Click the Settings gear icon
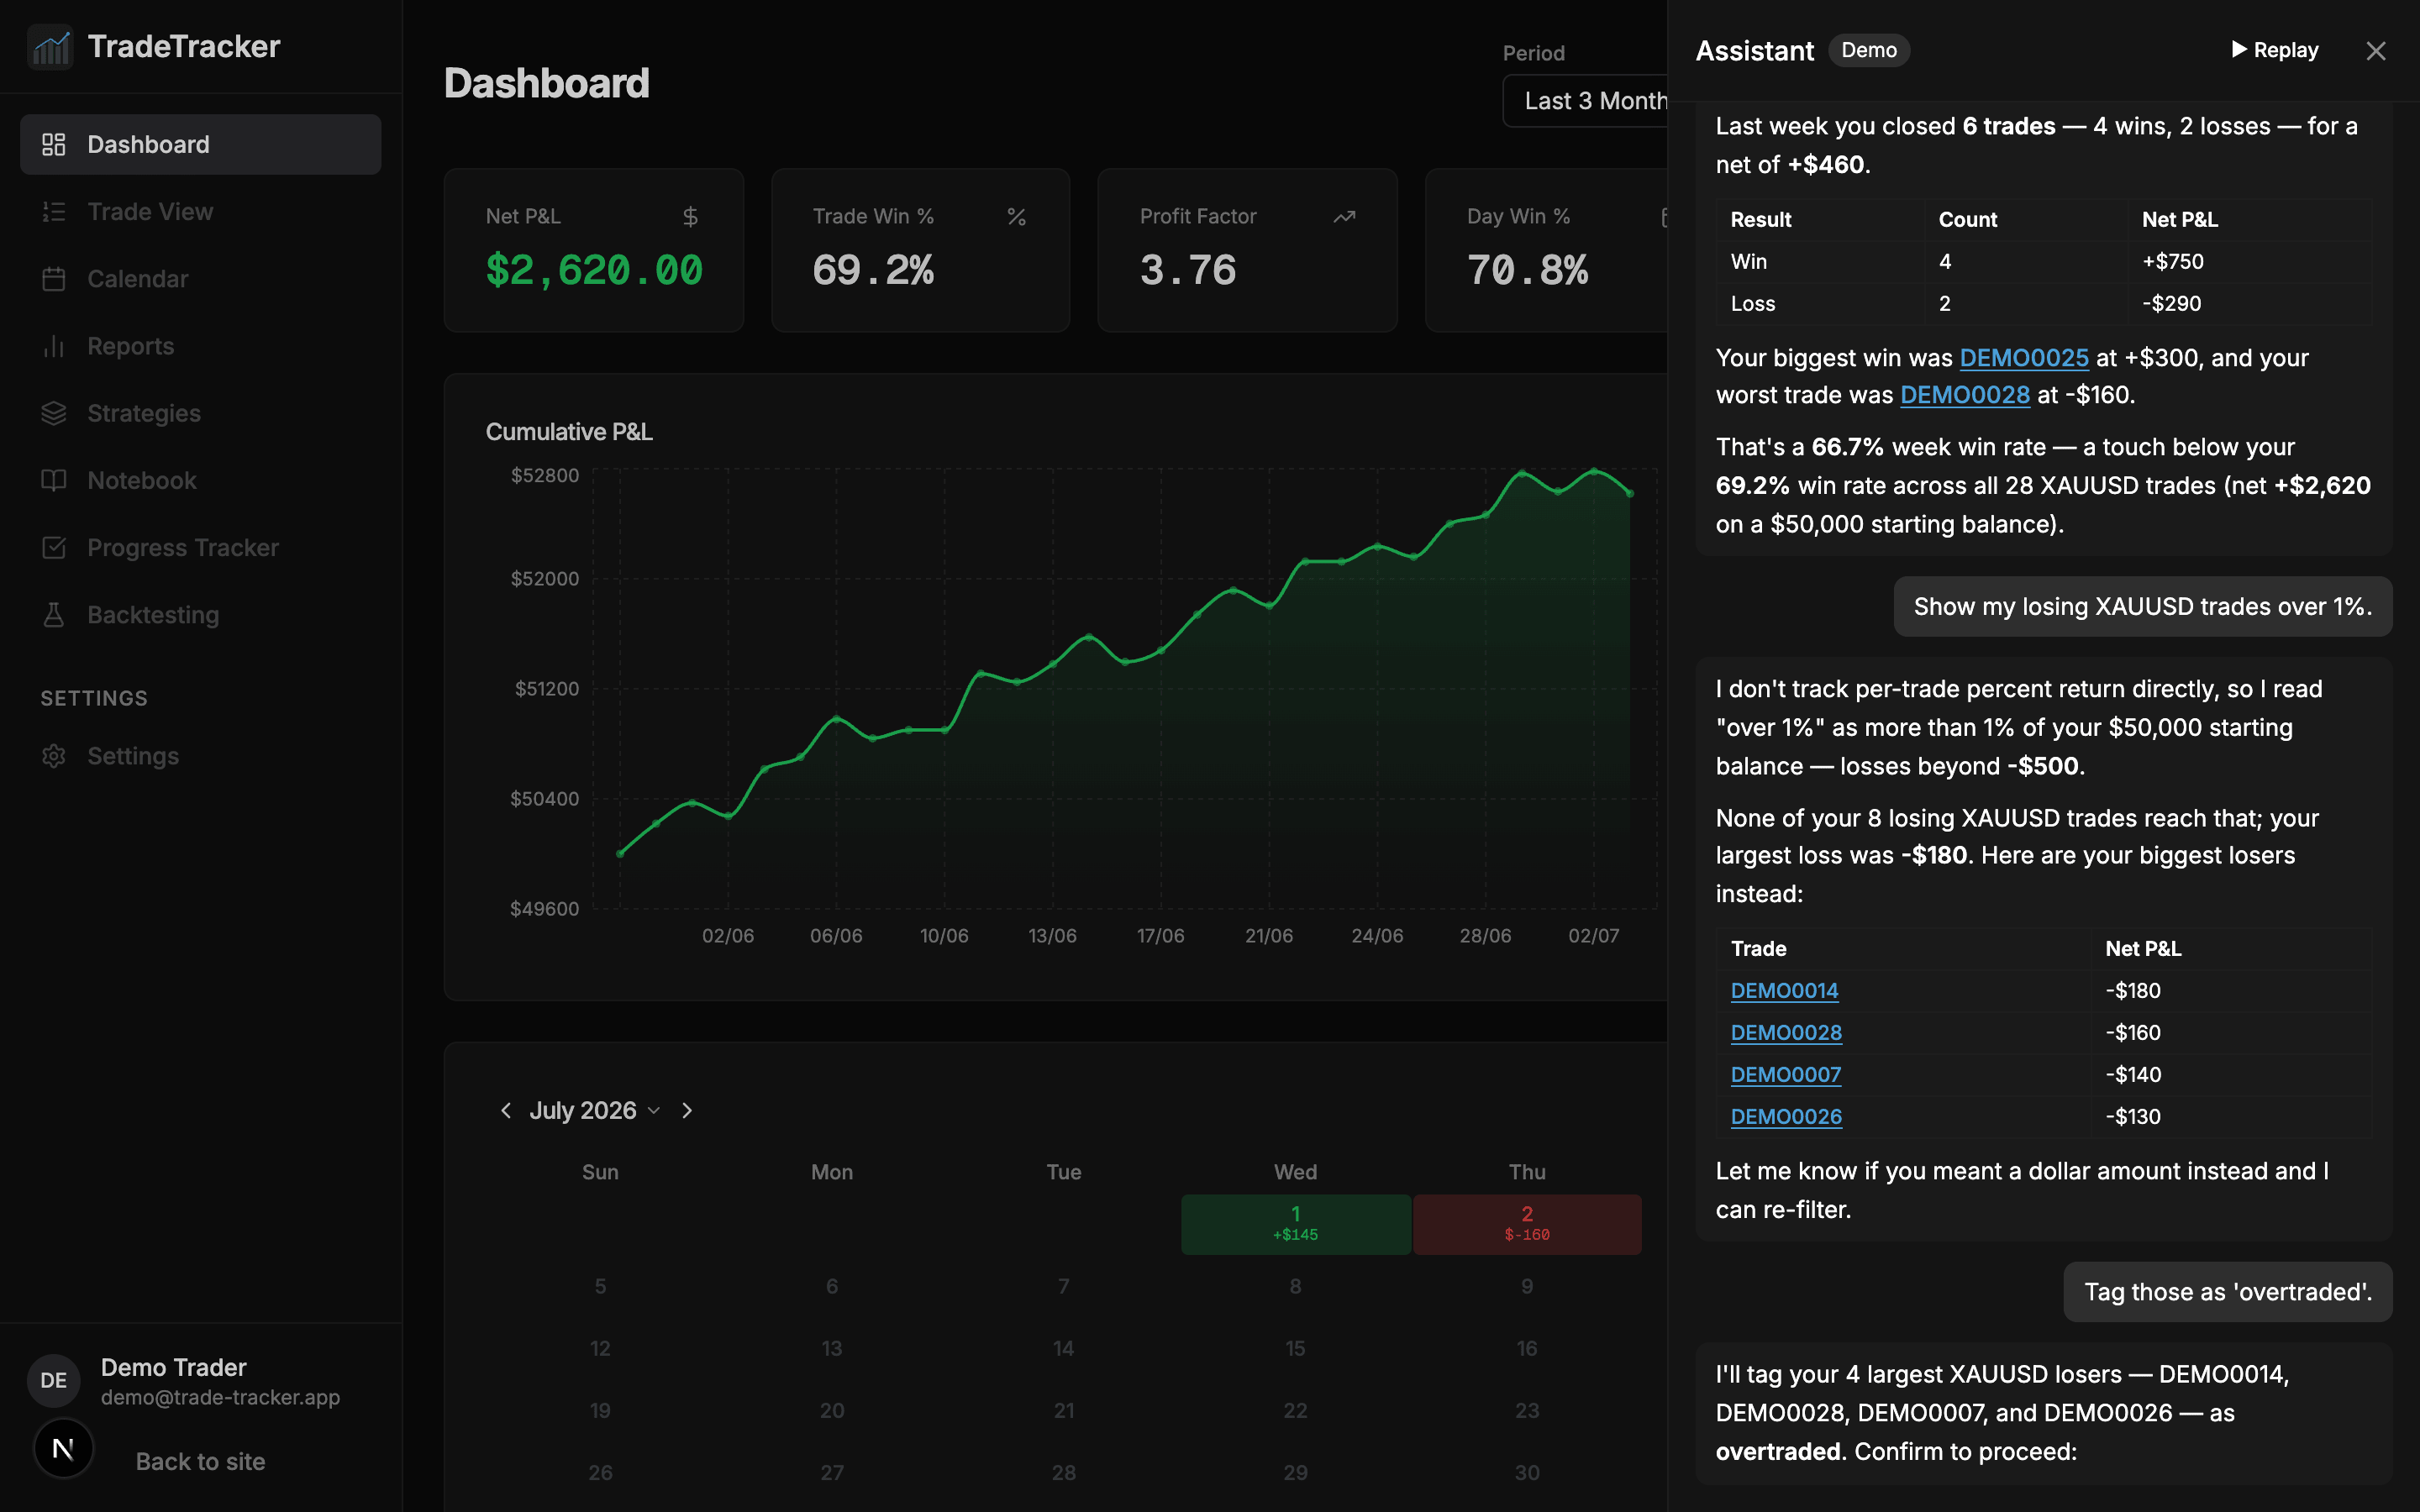Image resolution: width=2420 pixels, height=1512 pixels. tap(54, 756)
